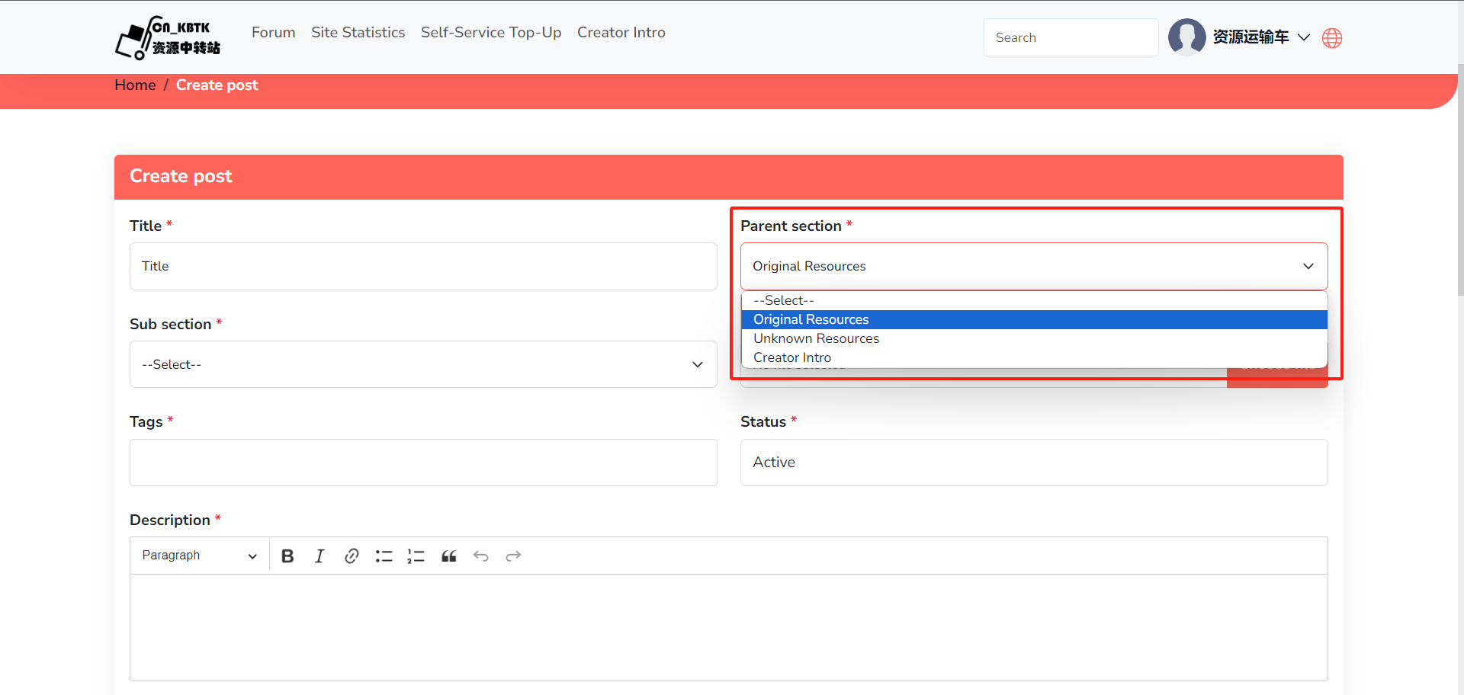Pick the --Select-- placeholder option
This screenshot has height=695, width=1464.
point(784,300)
